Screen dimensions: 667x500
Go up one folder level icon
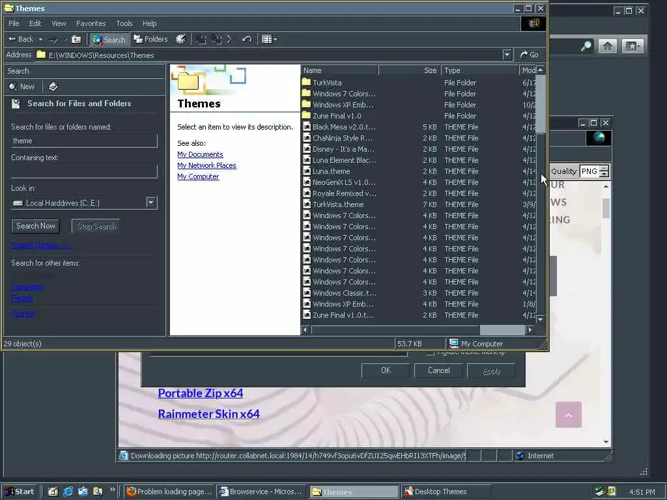(76, 40)
